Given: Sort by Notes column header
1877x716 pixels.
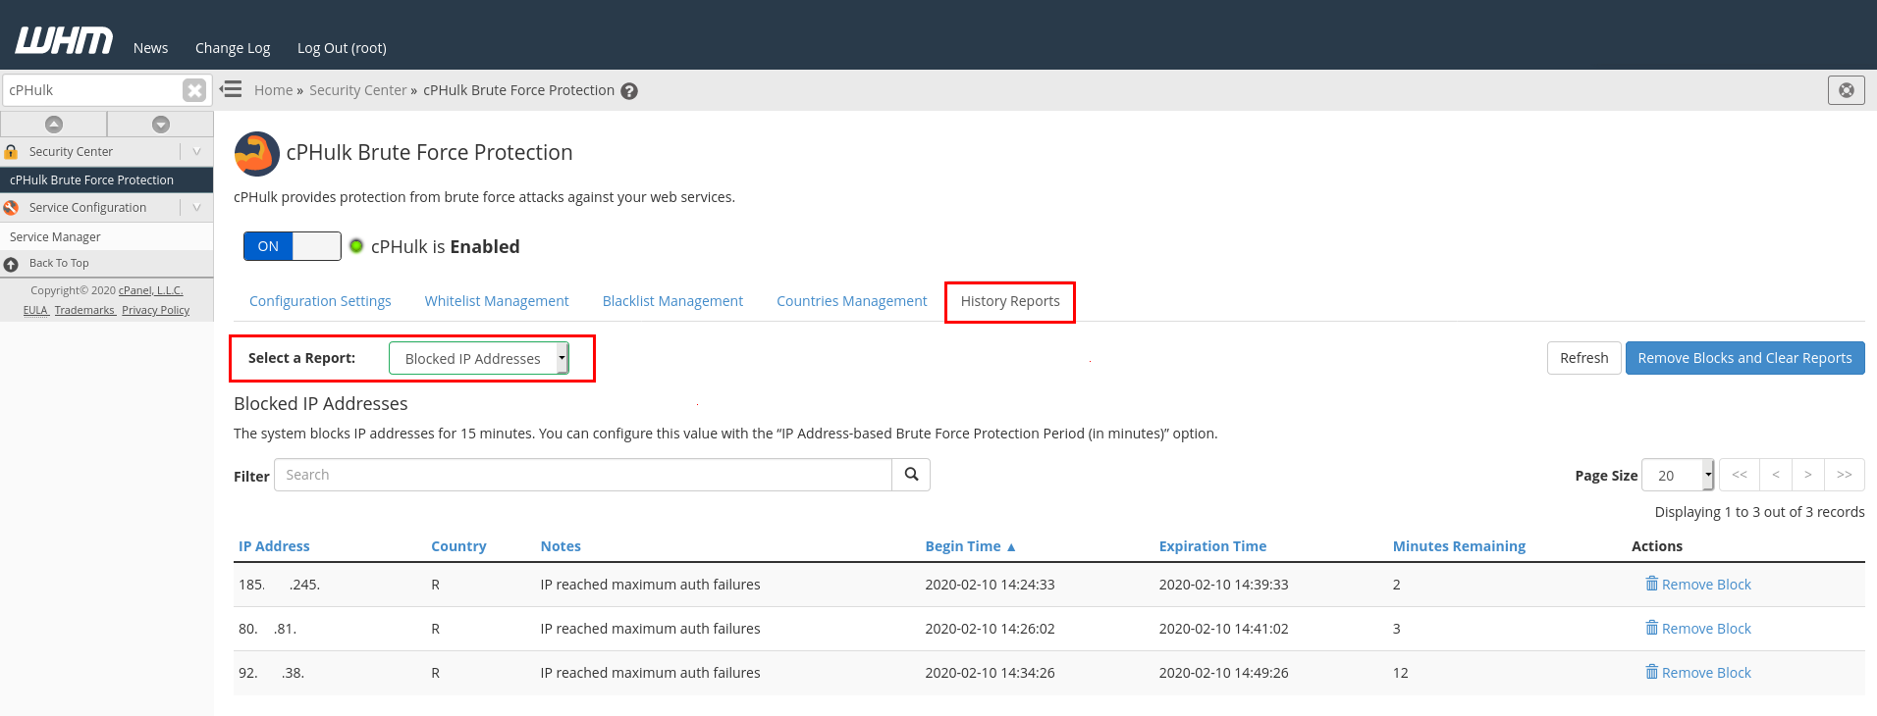Looking at the screenshot, I should click(561, 546).
